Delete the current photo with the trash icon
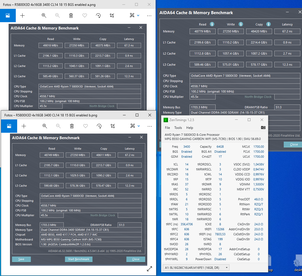 click(71, 16)
